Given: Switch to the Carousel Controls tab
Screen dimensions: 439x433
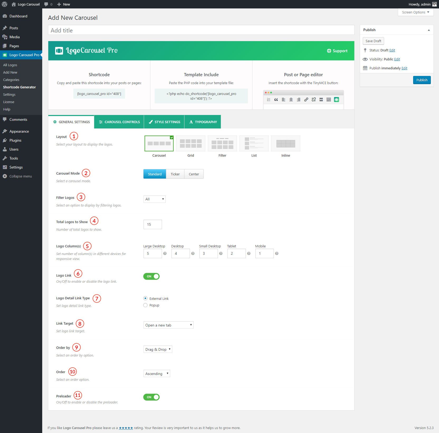Looking at the screenshot, I should 119,122.
